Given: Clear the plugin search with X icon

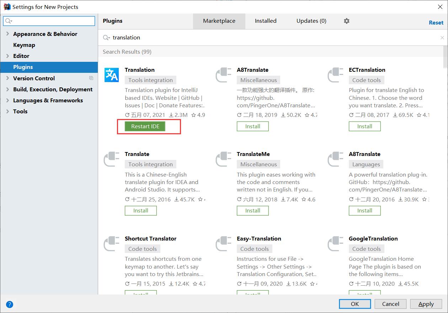Looking at the screenshot, I should [x=442, y=38].
